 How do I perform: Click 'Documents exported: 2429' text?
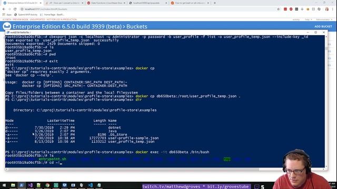click(31, 44)
